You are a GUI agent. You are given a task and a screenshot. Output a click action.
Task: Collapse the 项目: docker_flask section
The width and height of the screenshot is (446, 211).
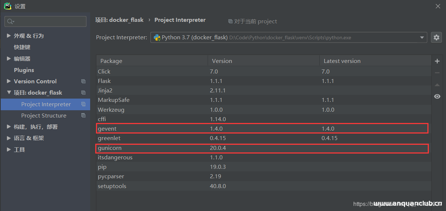9,92
